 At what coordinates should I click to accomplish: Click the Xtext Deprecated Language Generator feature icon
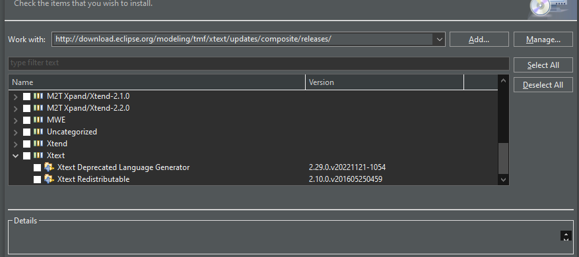click(x=49, y=167)
